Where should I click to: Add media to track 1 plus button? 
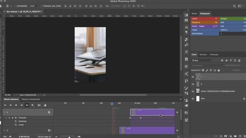coord(177,112)
